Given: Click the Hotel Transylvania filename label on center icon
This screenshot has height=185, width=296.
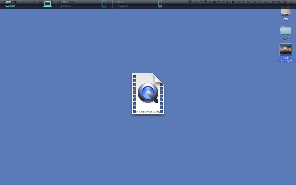Looking at the screenshot, I should [x=148, y=112].
